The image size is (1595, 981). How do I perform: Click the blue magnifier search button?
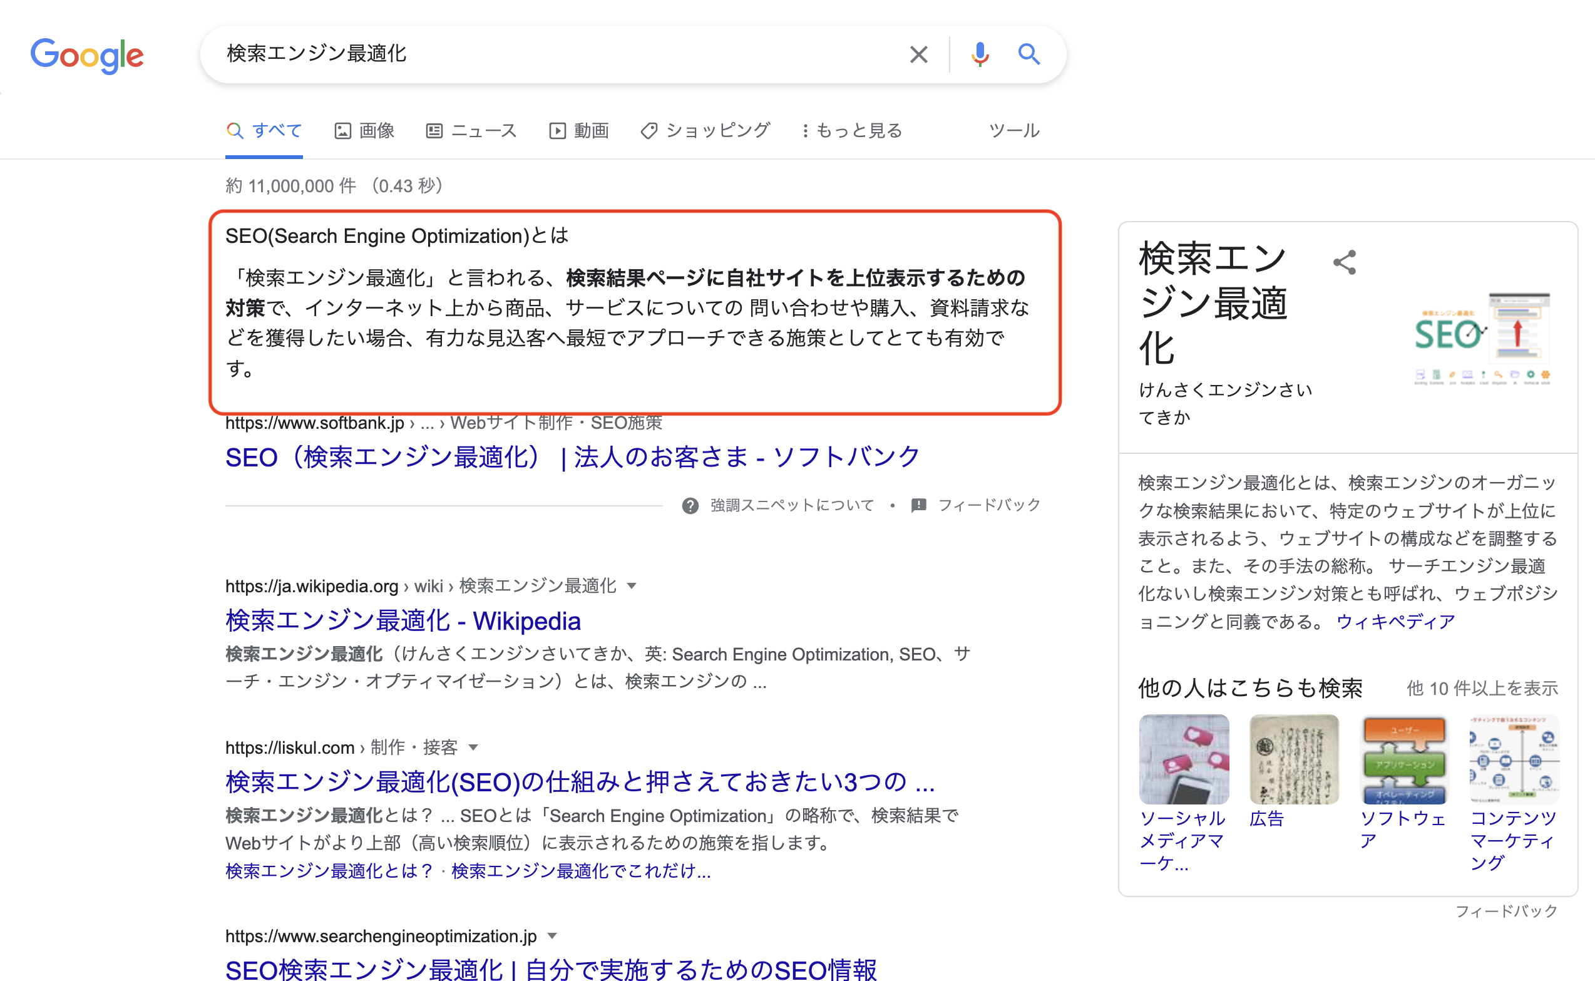pyautogui.click(x=1028, y=54)
